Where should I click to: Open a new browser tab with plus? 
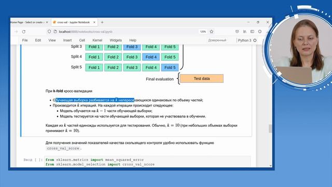tap(102, 22)
